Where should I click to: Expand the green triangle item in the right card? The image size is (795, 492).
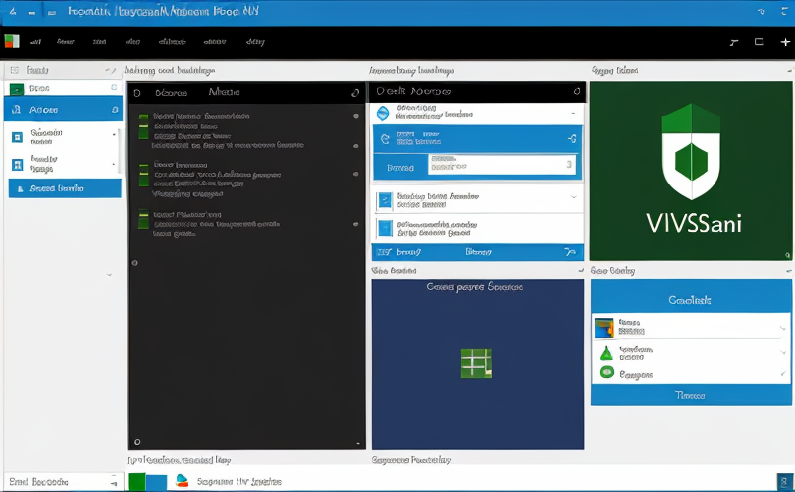[x=783, y=352]
